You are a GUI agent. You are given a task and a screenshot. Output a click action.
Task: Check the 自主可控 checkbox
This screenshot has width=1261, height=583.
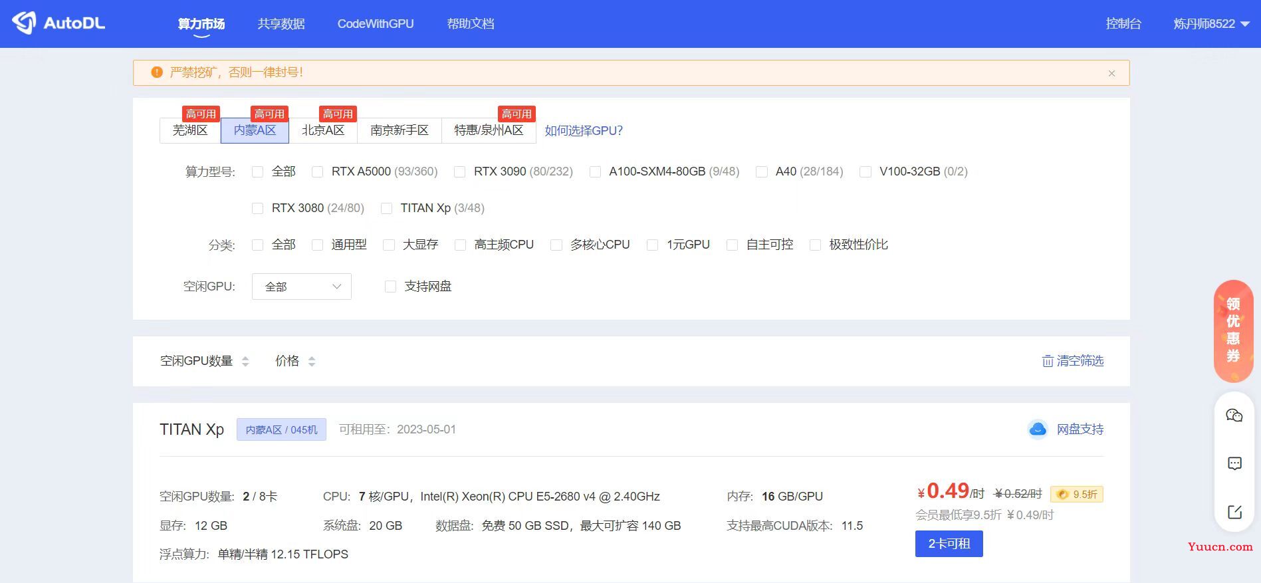click(x=733, y=245)
